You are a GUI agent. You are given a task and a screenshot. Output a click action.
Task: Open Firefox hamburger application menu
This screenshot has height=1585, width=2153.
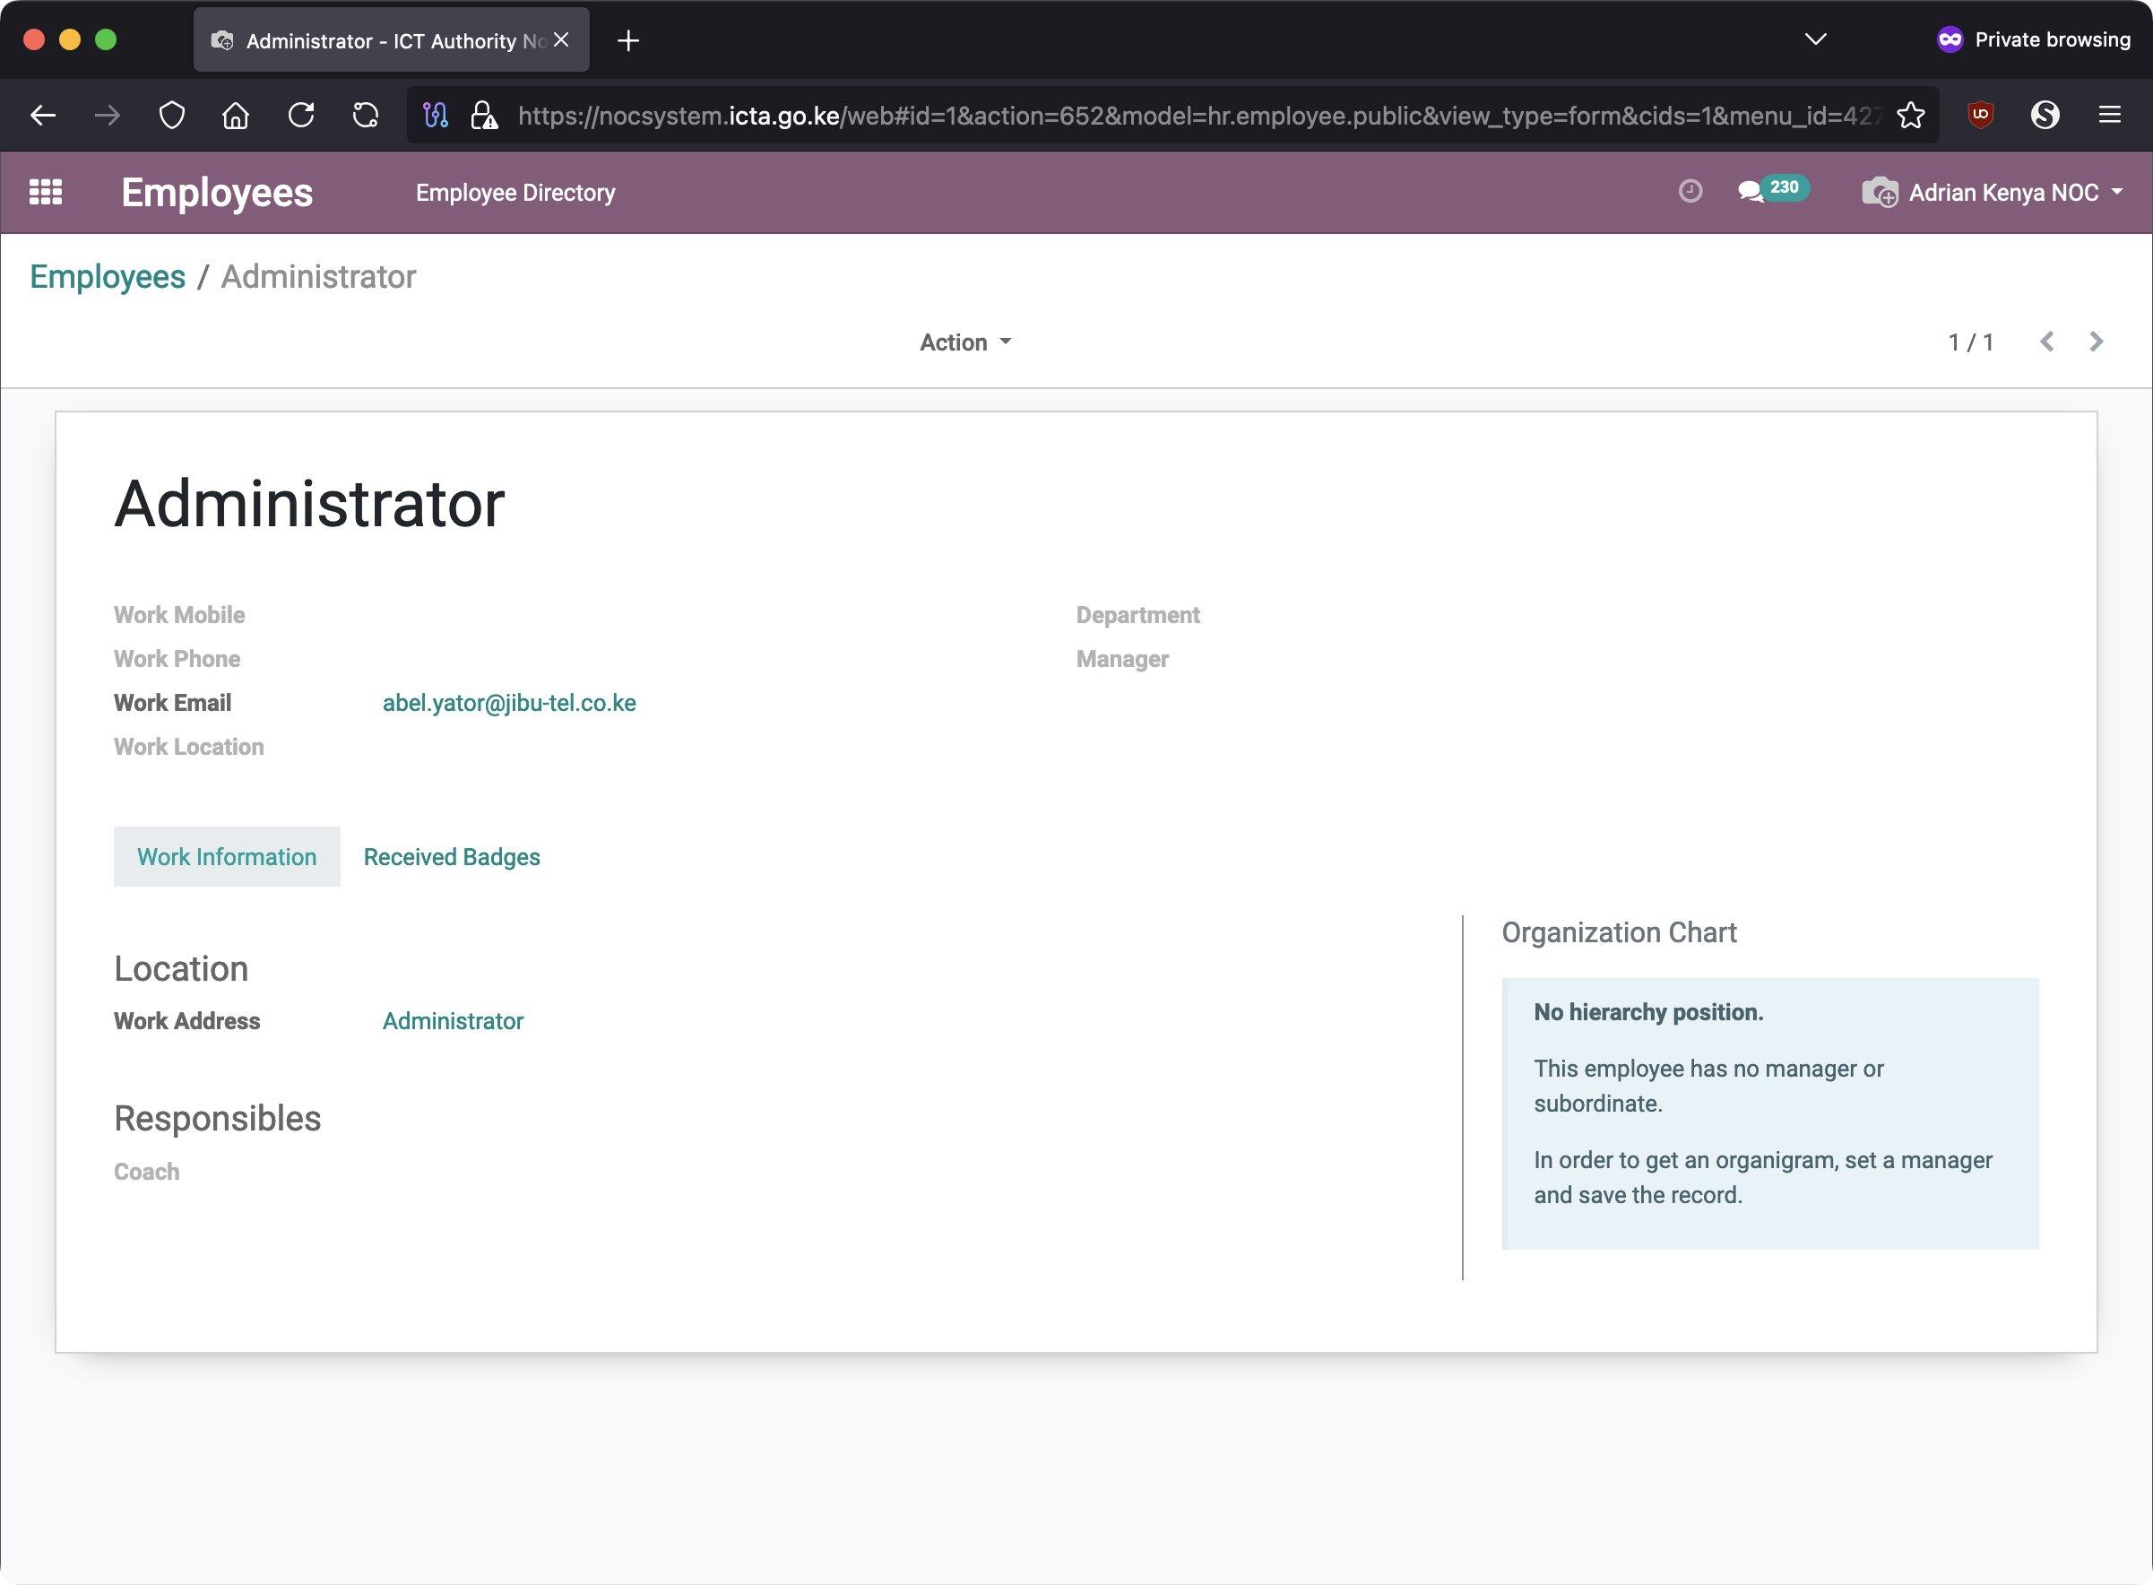coord(2109,116)
